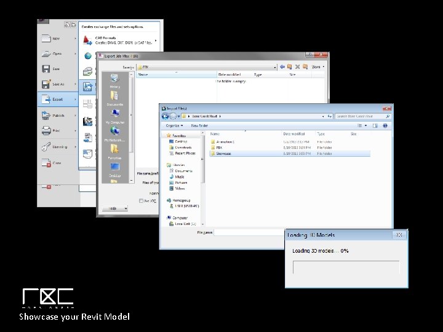
Task: Click New folder in Import Files toolbar
Action: 199,125
